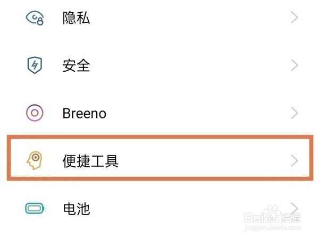Click the green battery icon

[x=35, y=208]
